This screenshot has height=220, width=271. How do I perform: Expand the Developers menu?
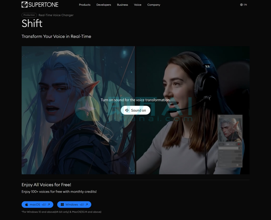pos(104,5)
